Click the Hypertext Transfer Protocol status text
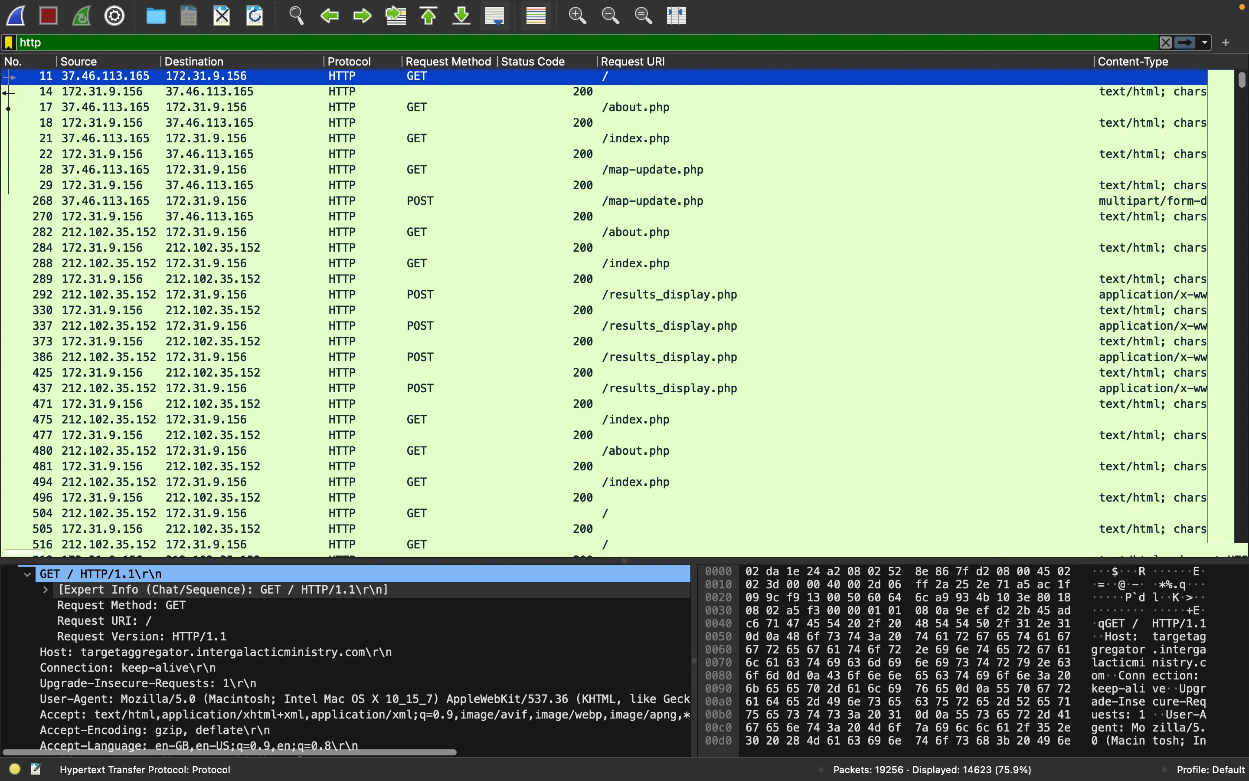Viewport: 1249px width, 781px height. [x=145, y=770]
